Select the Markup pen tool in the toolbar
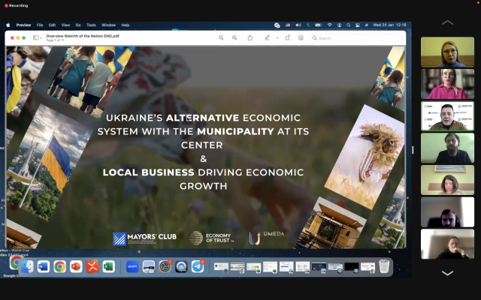Viewport: 481px width, 300px height. tap(267, 37)
